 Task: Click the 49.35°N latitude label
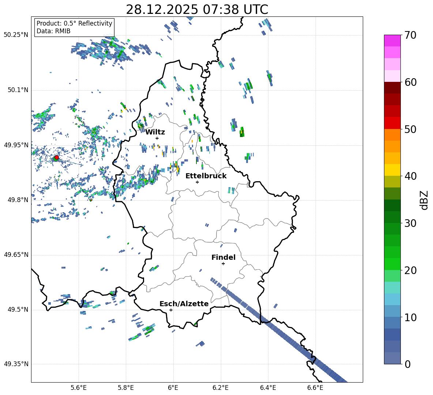point(16,364)
